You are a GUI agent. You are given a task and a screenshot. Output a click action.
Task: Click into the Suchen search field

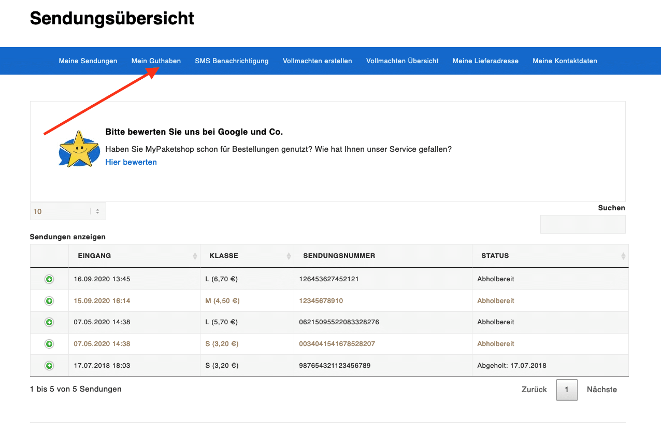[x=582, y=224]
